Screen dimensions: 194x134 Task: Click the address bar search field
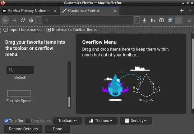pos(88,20)
